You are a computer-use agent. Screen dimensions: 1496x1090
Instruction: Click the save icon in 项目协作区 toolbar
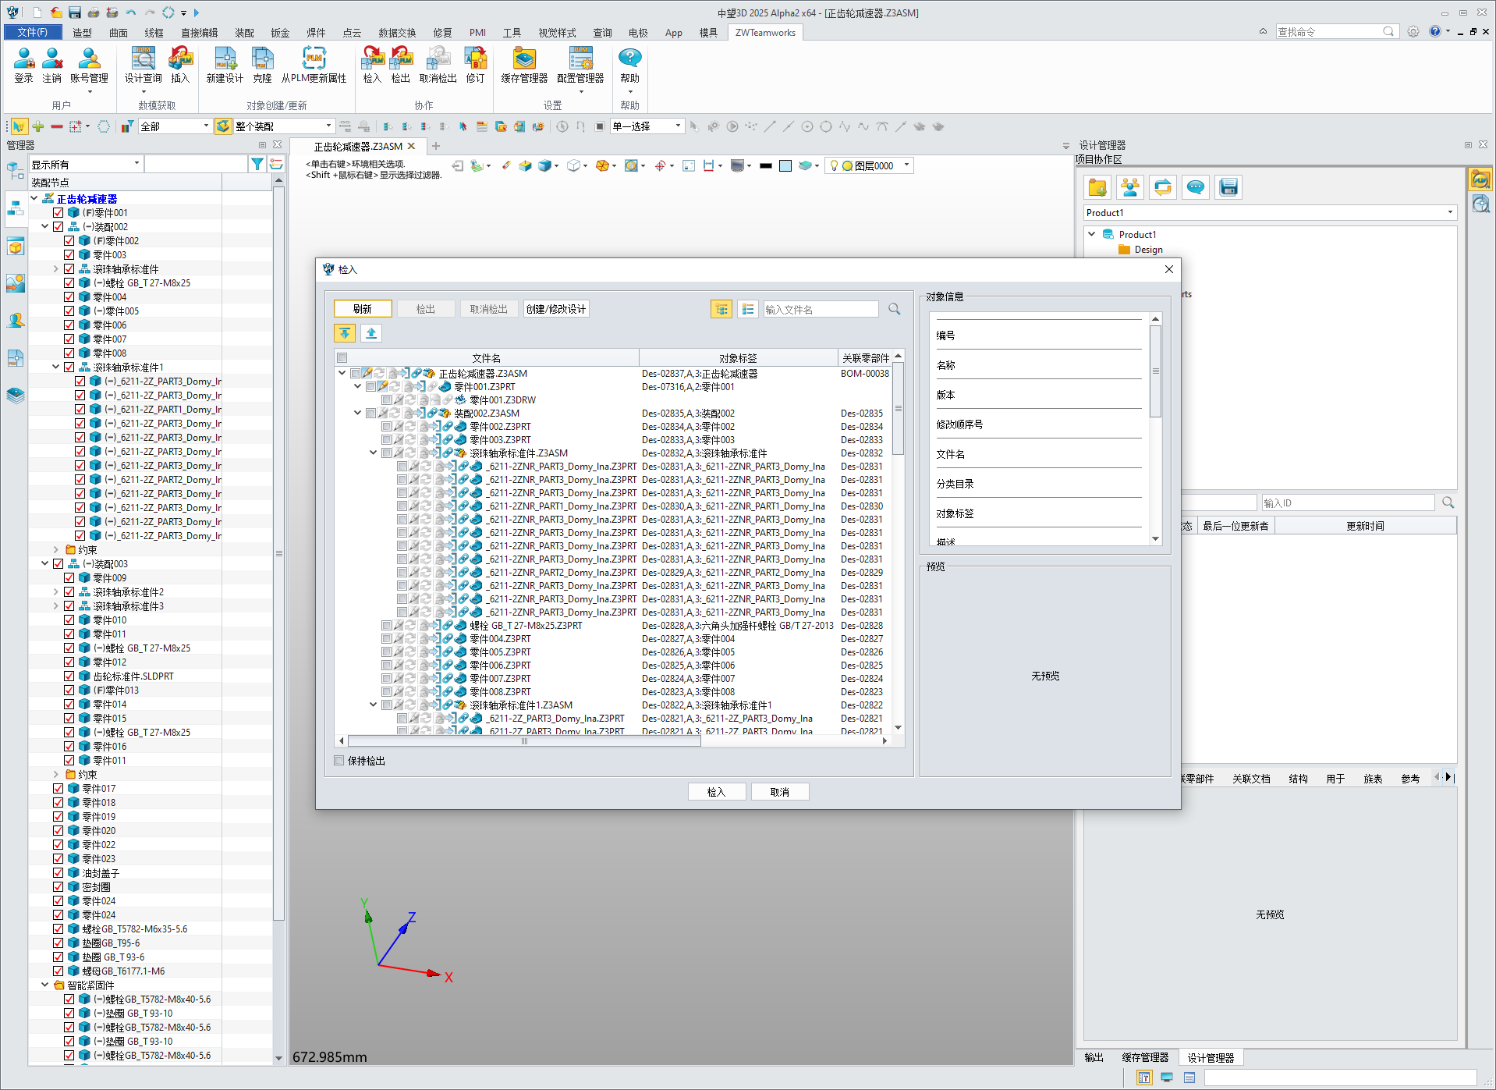point(1228,187)
